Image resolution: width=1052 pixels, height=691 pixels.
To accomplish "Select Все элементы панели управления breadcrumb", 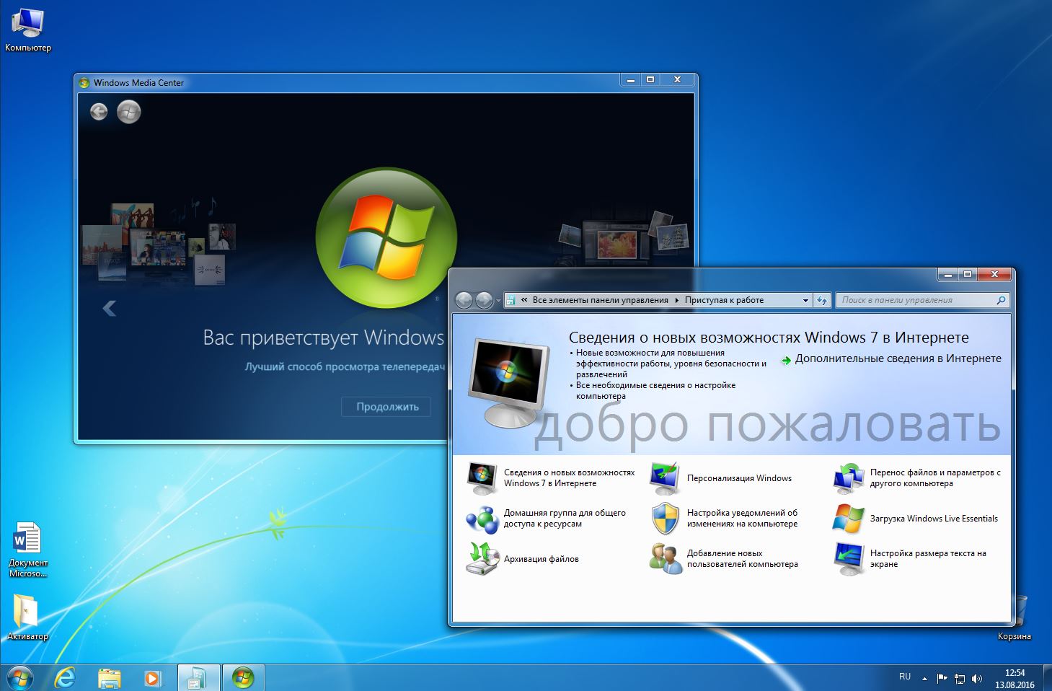I will (x=600, y=300).
